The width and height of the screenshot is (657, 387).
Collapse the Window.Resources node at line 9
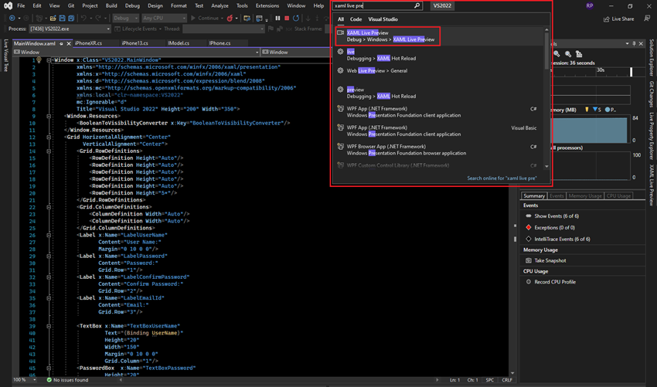(49, 116)
